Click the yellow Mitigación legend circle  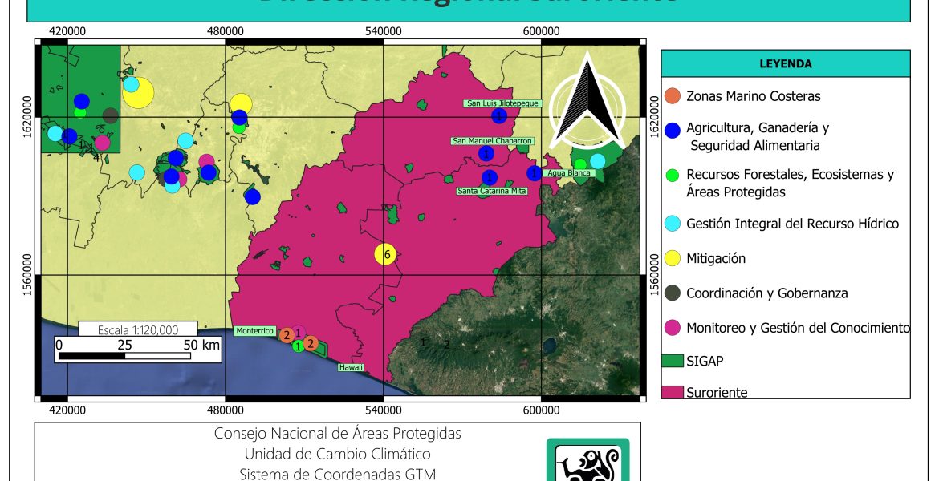point(673,258)
